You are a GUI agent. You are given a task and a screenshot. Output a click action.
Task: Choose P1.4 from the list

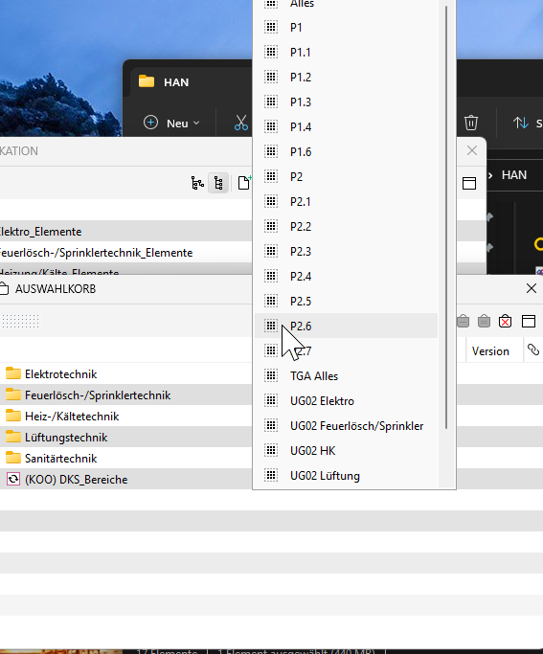[346, 126]
